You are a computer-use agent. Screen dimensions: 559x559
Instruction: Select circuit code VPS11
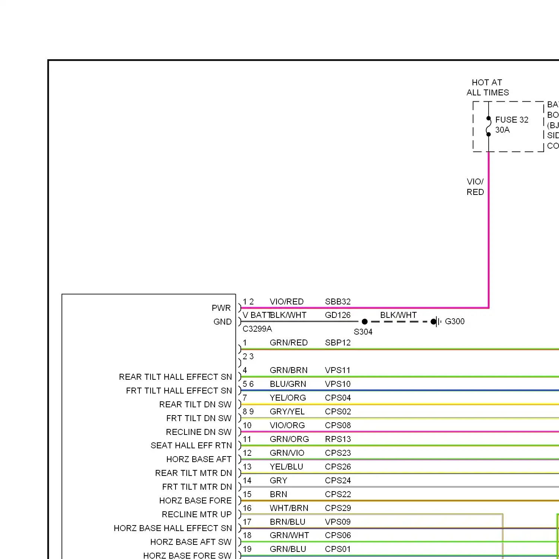tap(338, 370)
